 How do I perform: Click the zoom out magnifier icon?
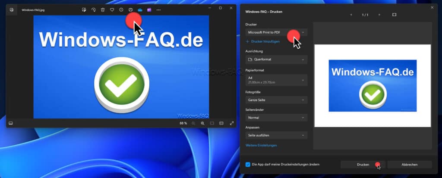[193, 123]
